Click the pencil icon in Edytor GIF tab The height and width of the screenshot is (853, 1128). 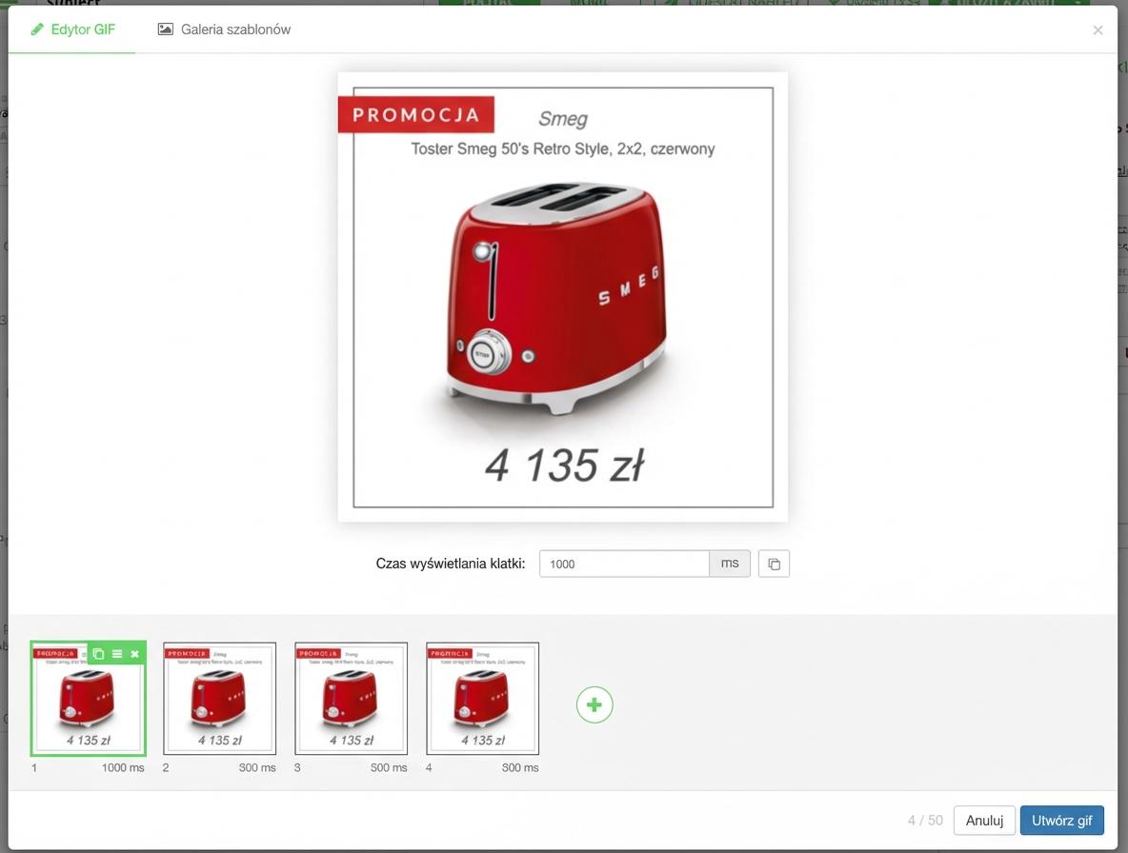(x=37, y=30)
